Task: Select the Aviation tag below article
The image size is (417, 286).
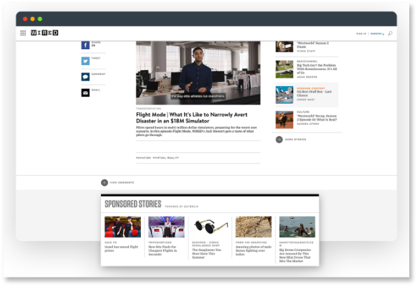Action: [144, 158]
